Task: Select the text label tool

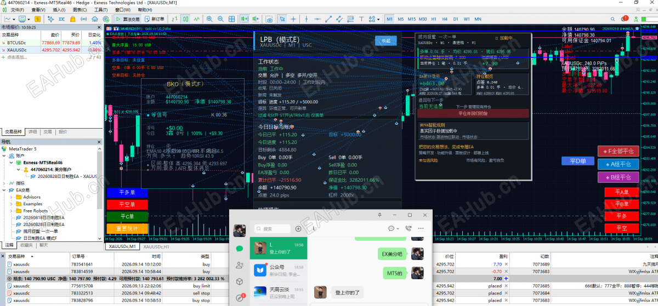Action: point(361,19)
